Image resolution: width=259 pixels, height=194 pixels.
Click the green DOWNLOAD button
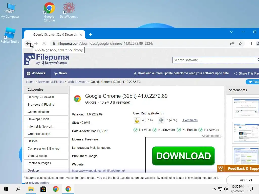click(x=183, y=156)
